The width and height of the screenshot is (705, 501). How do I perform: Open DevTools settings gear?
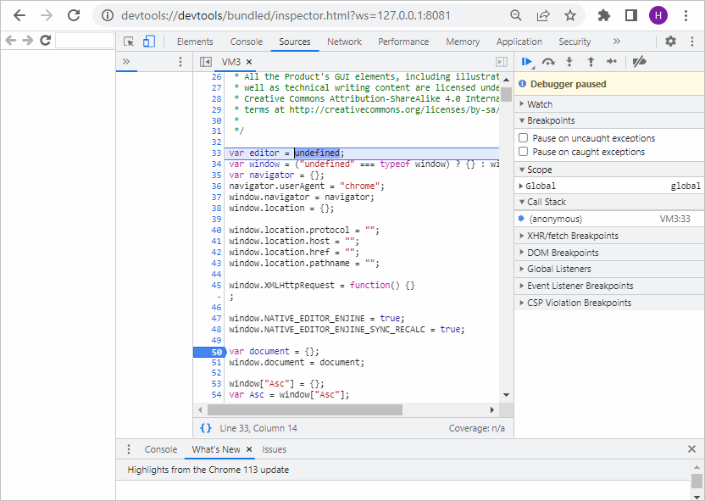pos(670,42)
